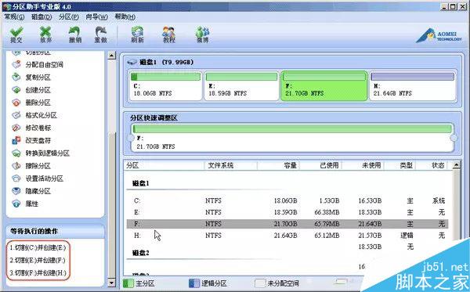Click the 撤销 (Undo) arrow icon
The width and height of the screenshot is (470, 292).
pos(74,34)
